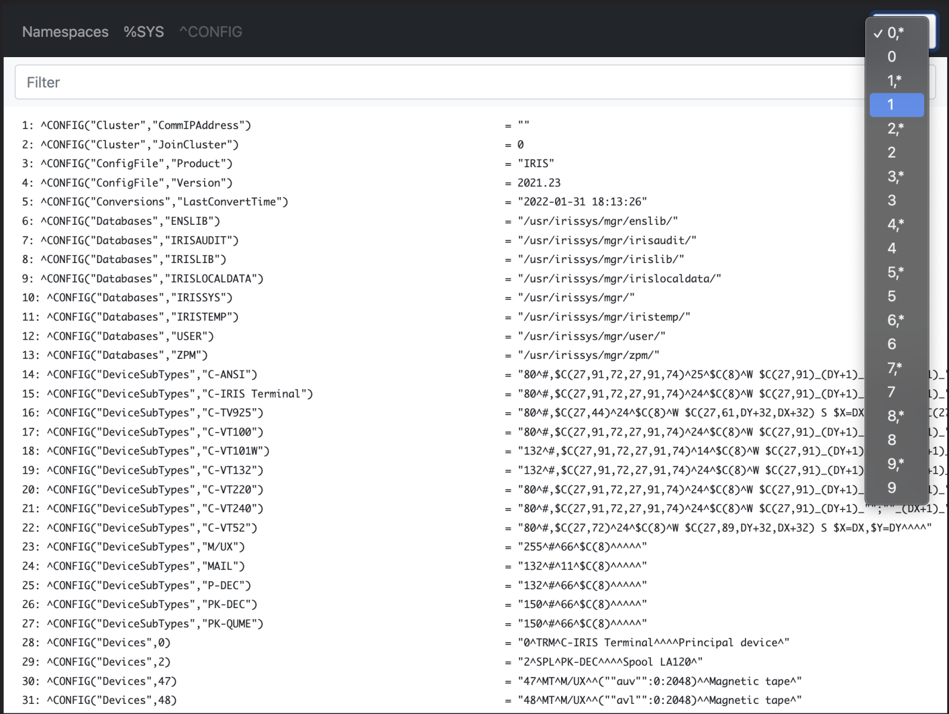Choose option "5" from the dropdown

coord(892,296)
